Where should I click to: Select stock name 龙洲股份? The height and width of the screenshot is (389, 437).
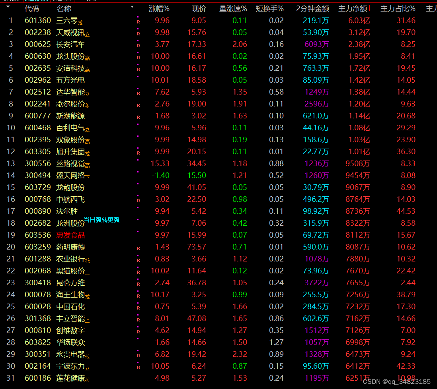tap(70, 223)
